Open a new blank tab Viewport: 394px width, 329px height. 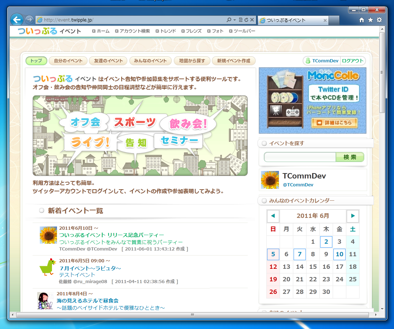click(334, 20)
